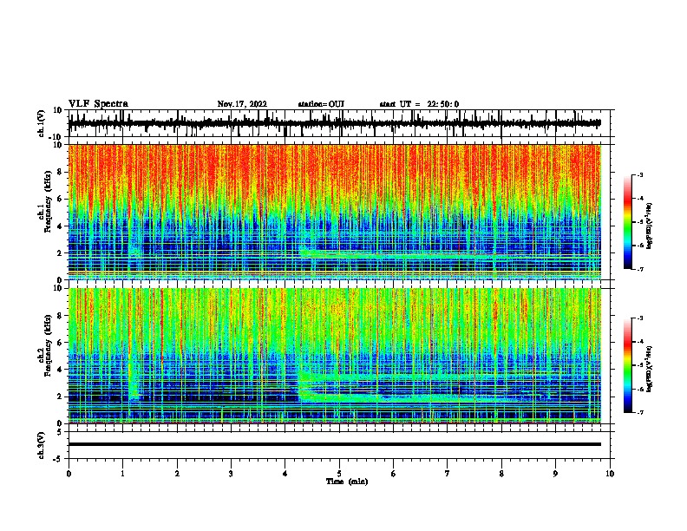Click time axis tick label "8"
Viewport: 687px width, 531px height.
pyautogui.click(x=501, y=474)
